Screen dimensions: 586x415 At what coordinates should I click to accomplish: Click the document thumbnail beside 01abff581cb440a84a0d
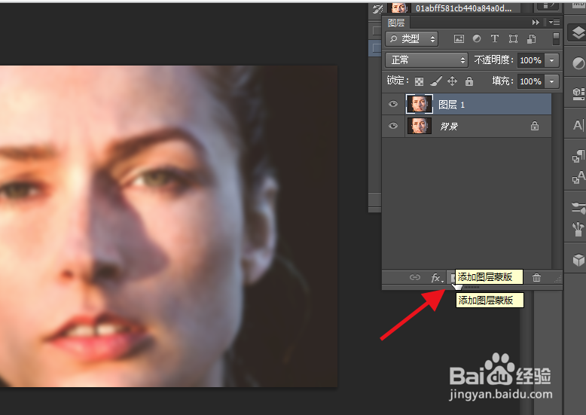[398, 8]
